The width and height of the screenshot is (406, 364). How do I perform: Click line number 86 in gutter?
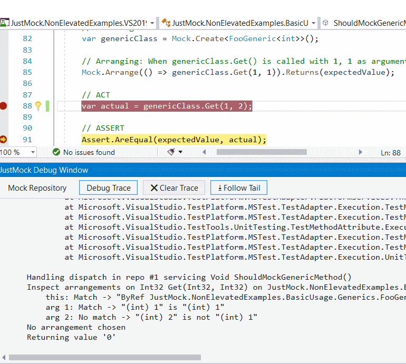click(27, 83)
